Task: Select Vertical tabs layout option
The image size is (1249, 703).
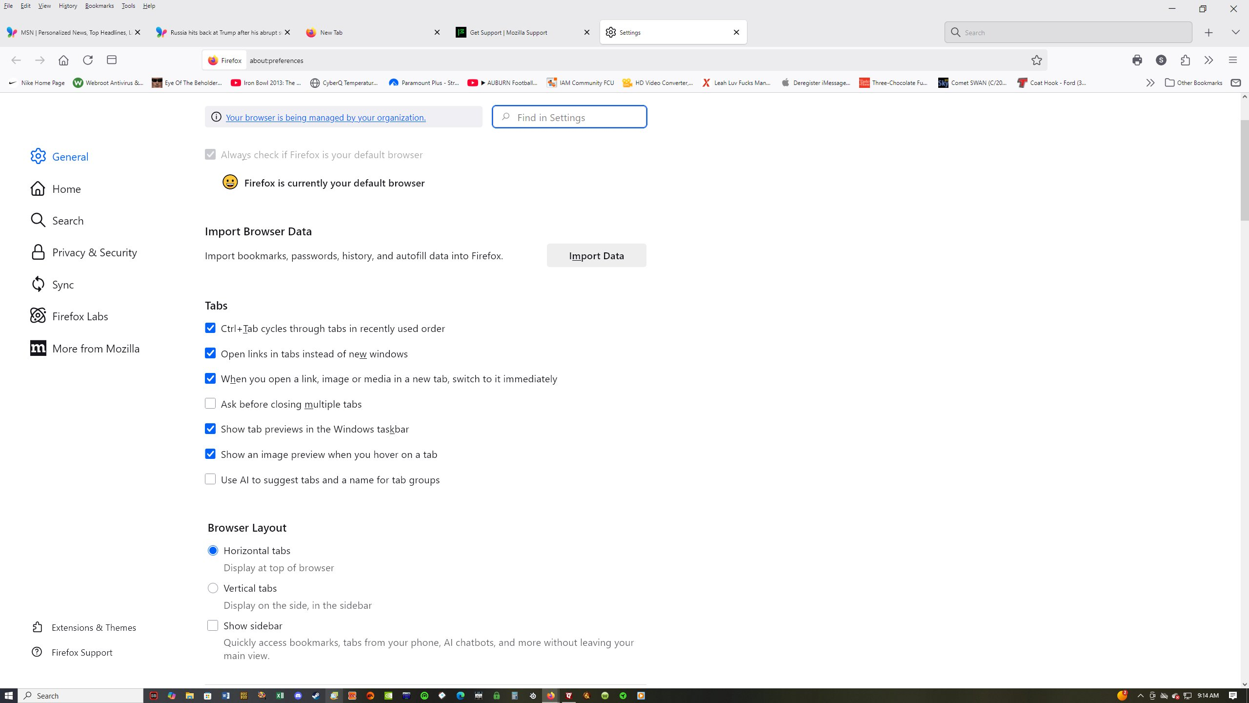Action: [x=213, y=588]
